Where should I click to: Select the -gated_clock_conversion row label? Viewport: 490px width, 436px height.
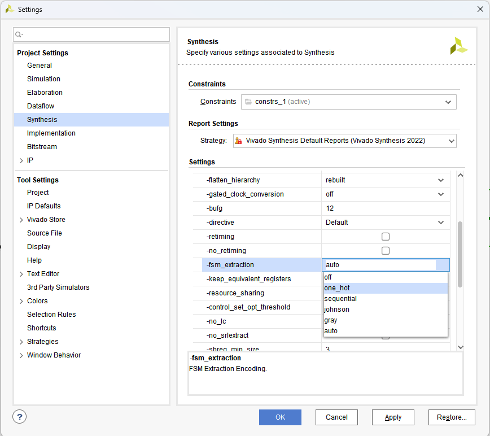coord(245,194)
